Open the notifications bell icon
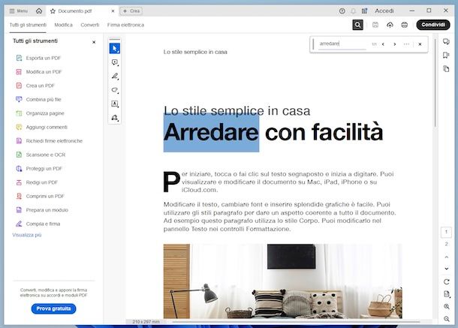 (353, 11)
